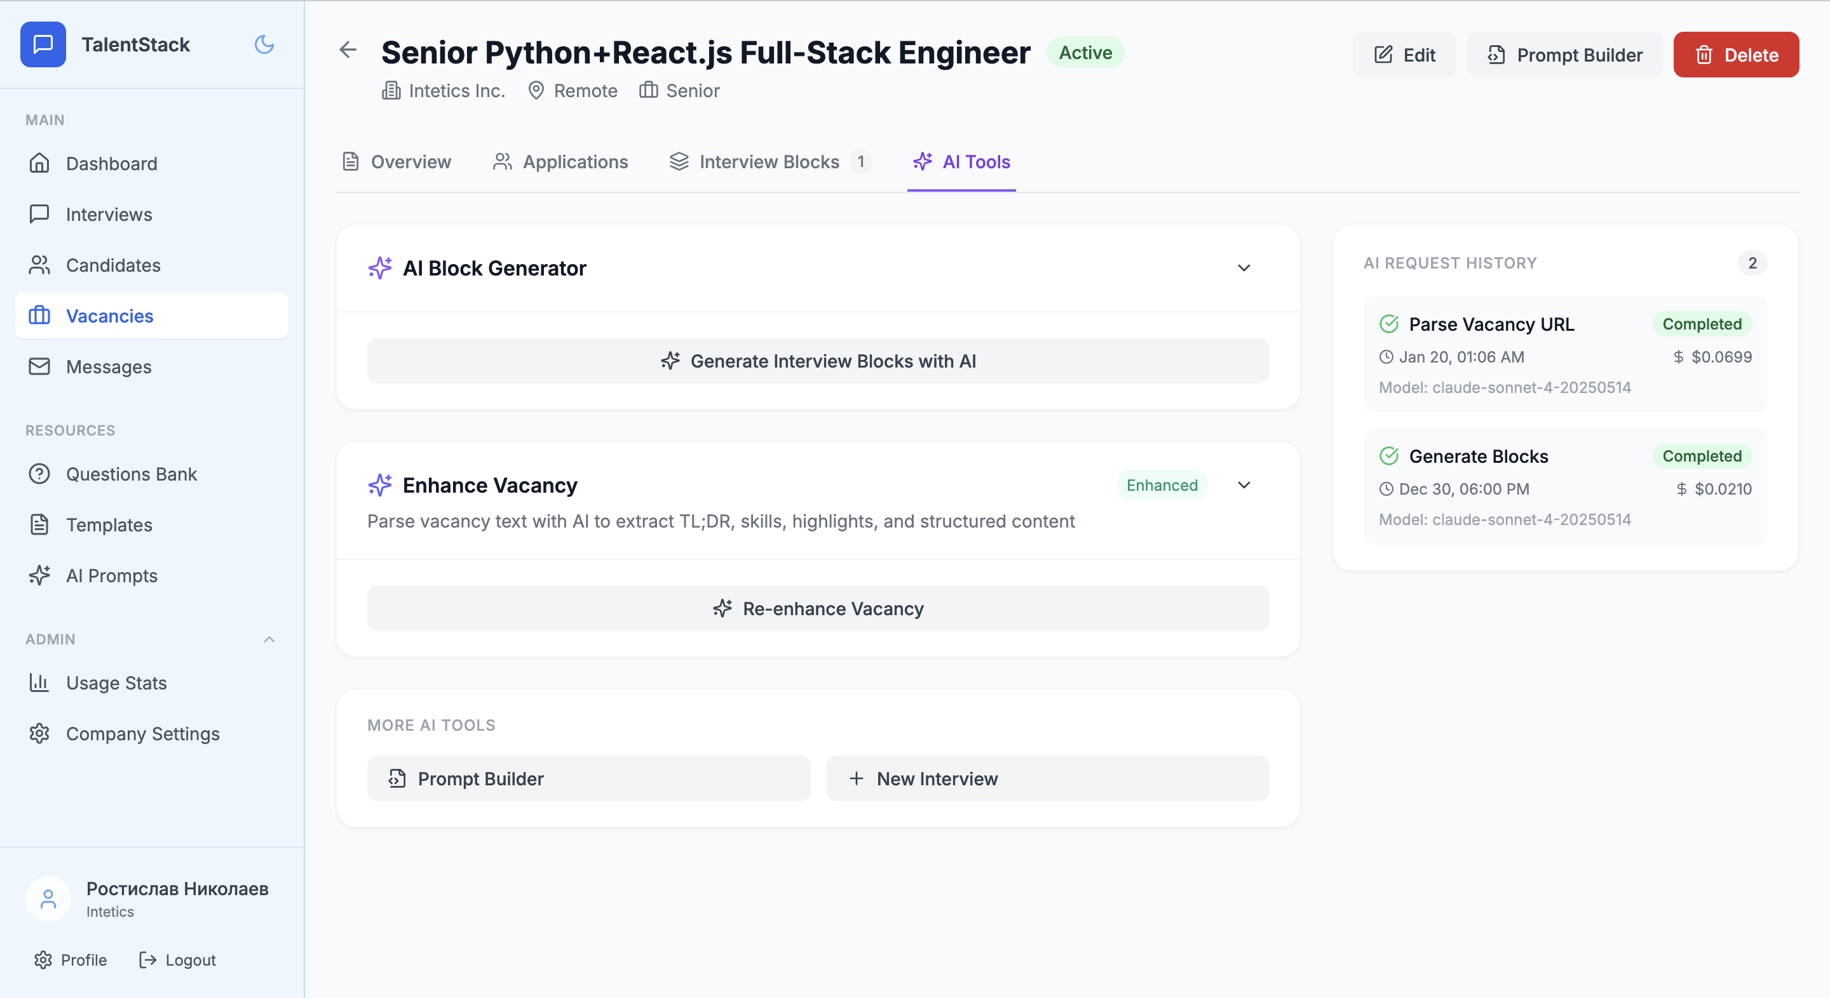Open Messages via the envelope icon
Screen dimensions: 1830x998
[x=40, y=366]
